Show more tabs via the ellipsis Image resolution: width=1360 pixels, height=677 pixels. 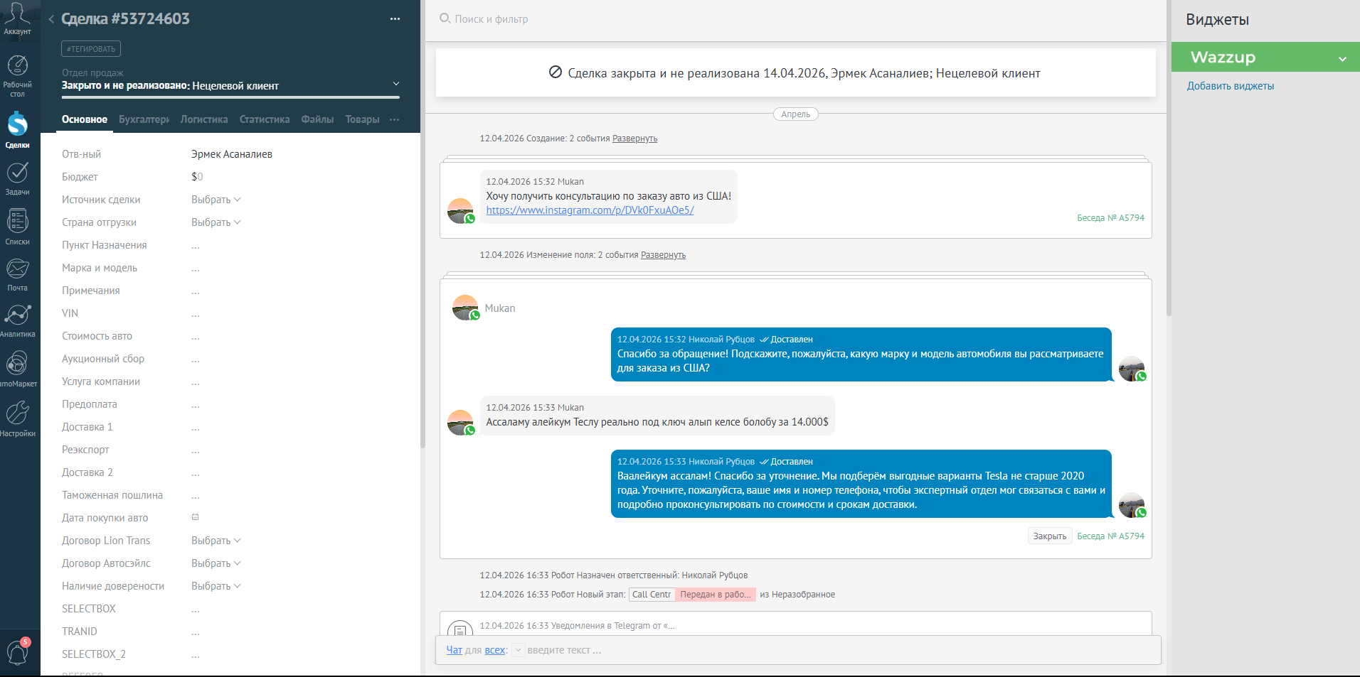pos(395,119)
